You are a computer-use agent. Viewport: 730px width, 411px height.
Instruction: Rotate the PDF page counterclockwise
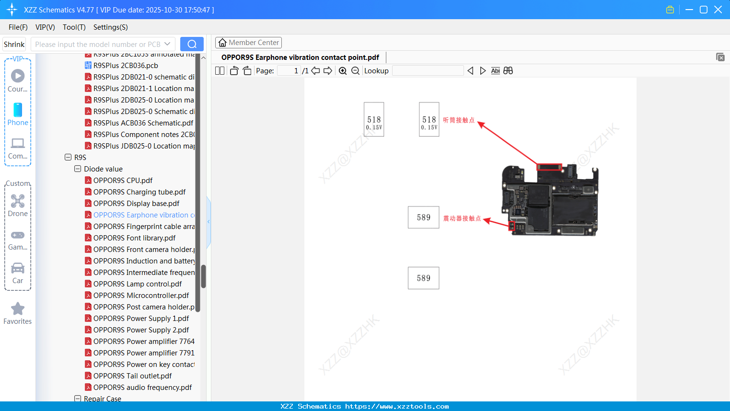point(233,70)
